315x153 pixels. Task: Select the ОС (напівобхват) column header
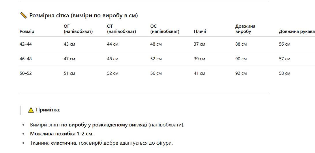coord(164,29)
